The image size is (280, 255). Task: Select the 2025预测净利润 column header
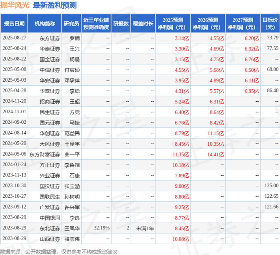click(173, 24)
